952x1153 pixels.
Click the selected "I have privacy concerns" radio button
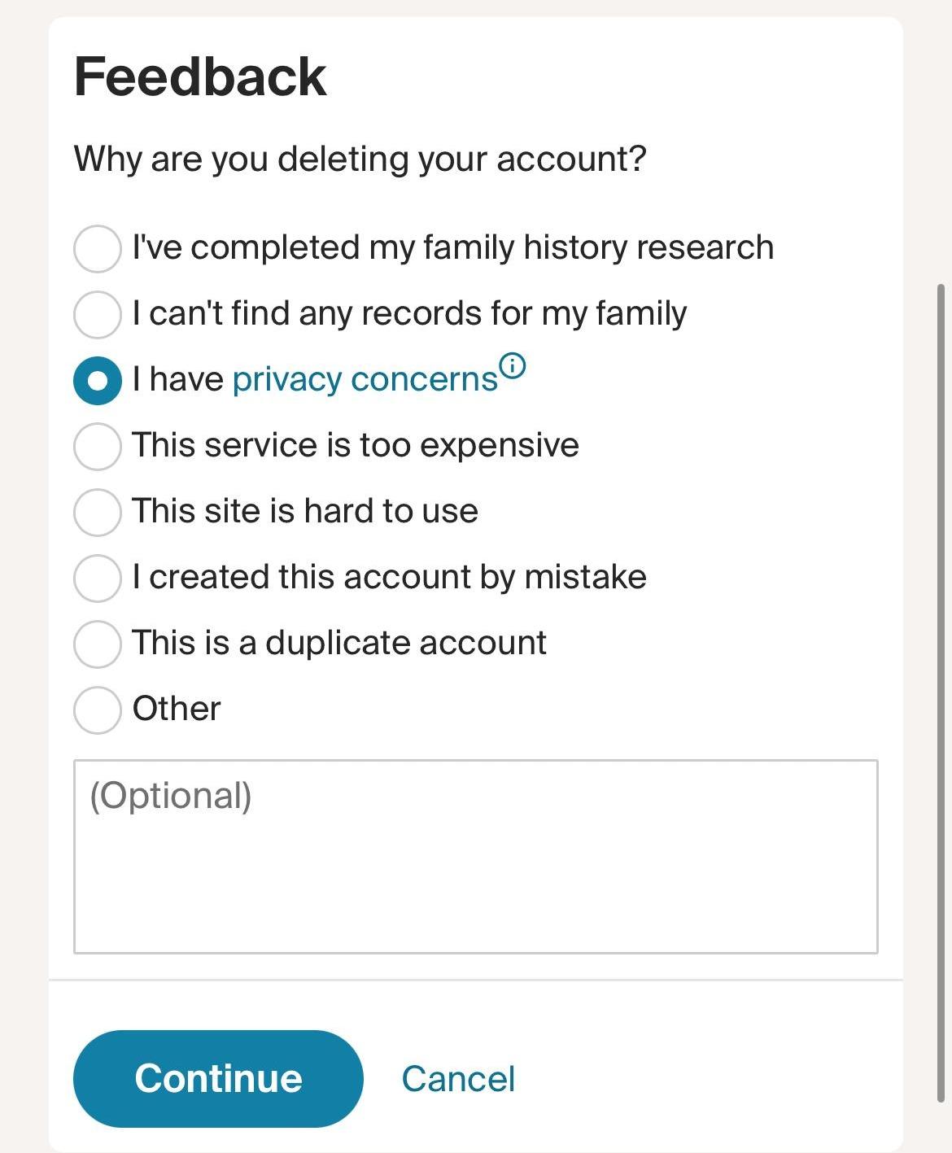tap(98, 381)
